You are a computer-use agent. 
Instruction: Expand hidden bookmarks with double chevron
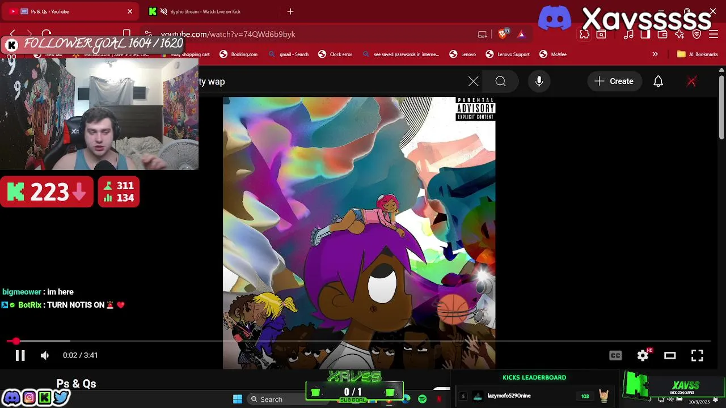[x=655, y=54]
